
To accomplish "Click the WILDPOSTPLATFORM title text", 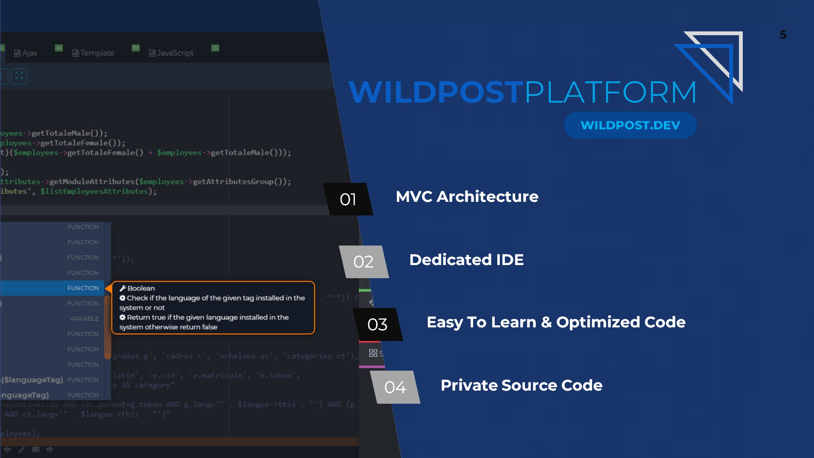I will [x=522, y=92].
